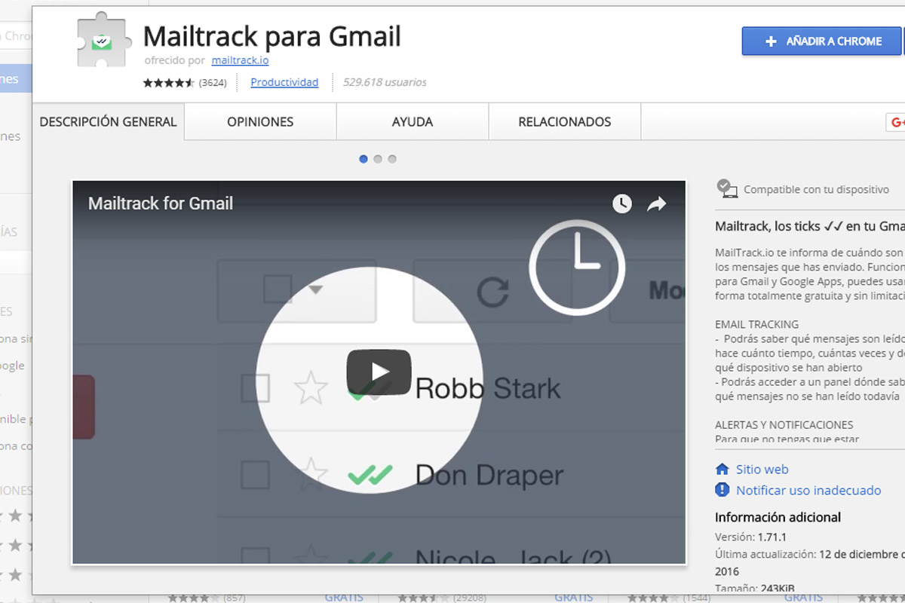Open the AYUDA tab
This screenshot has width=905, height=603.
[x=412, y=121]
